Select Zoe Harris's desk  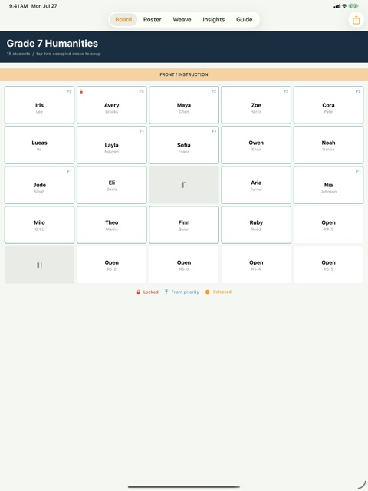(256, 105)
